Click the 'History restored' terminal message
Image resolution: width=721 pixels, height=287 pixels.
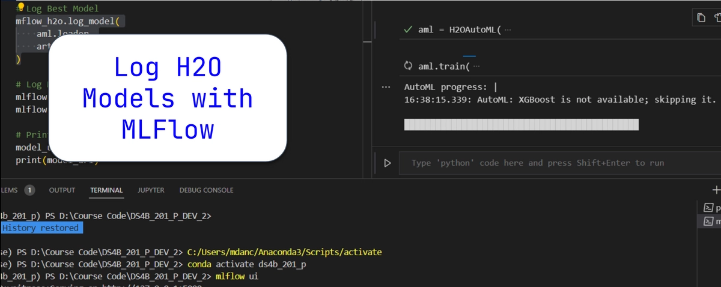40,228
